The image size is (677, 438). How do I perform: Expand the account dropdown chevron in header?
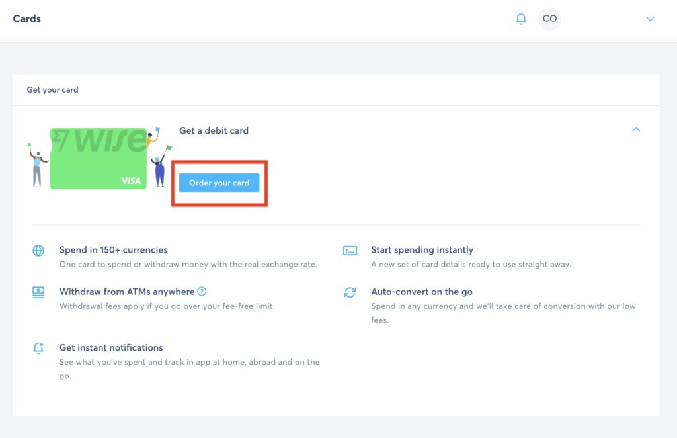[650, 19]
